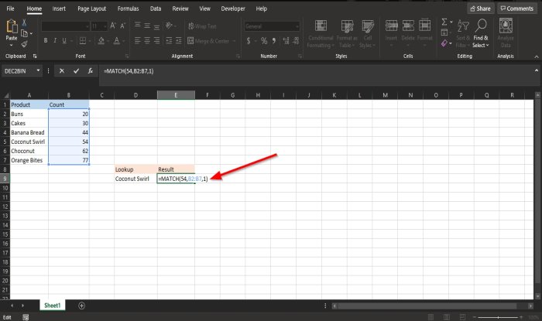
Task: Apply Percent Style format
Action: click(x=264, y=41)
